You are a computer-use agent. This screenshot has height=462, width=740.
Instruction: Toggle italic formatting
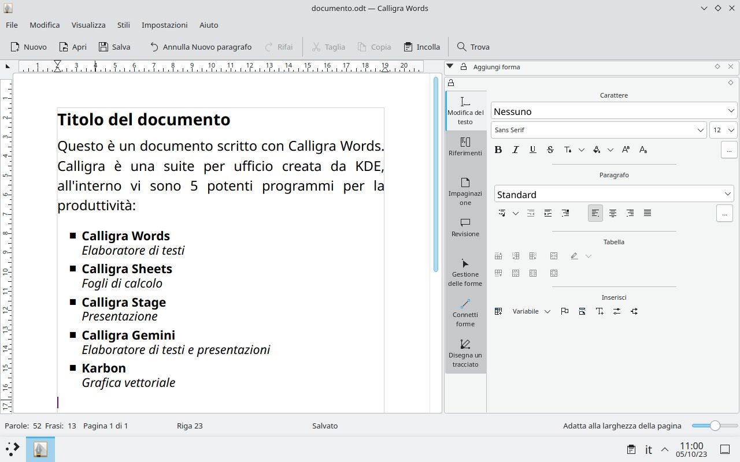[516, 150]
